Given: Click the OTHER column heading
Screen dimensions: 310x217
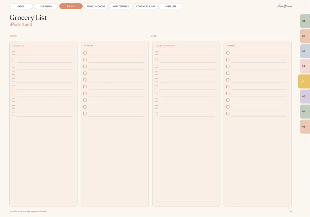Looking at the screenshot, I should (x=231, y=46).
